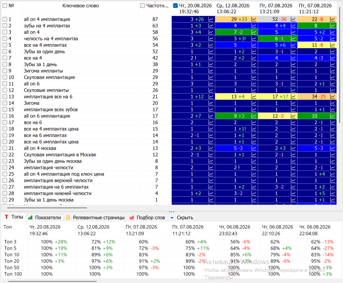Open chart for 'all on 4 москва' on 20.08.2026
The width and height of the screenshot is (343, 283).
click(x=211, y=148)
